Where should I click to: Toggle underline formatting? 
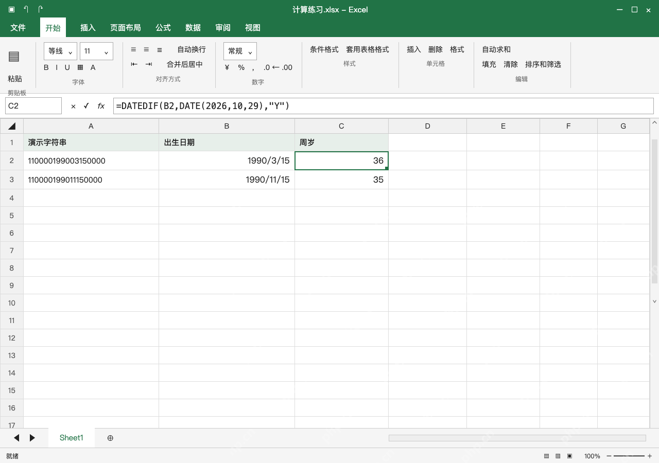(x=67, y=67)
